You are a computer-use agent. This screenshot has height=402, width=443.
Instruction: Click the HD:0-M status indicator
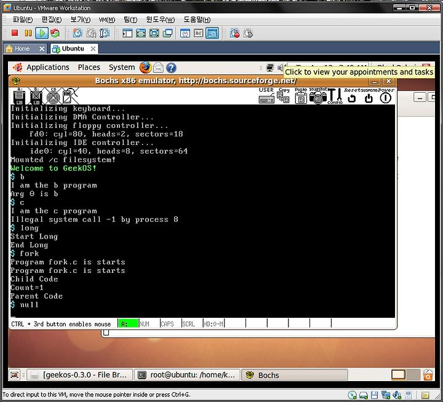click(x=214, y=324)
